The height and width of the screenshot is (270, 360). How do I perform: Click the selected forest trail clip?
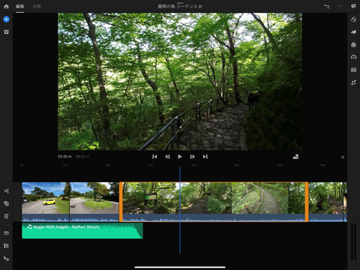click(x=214, y=202)
